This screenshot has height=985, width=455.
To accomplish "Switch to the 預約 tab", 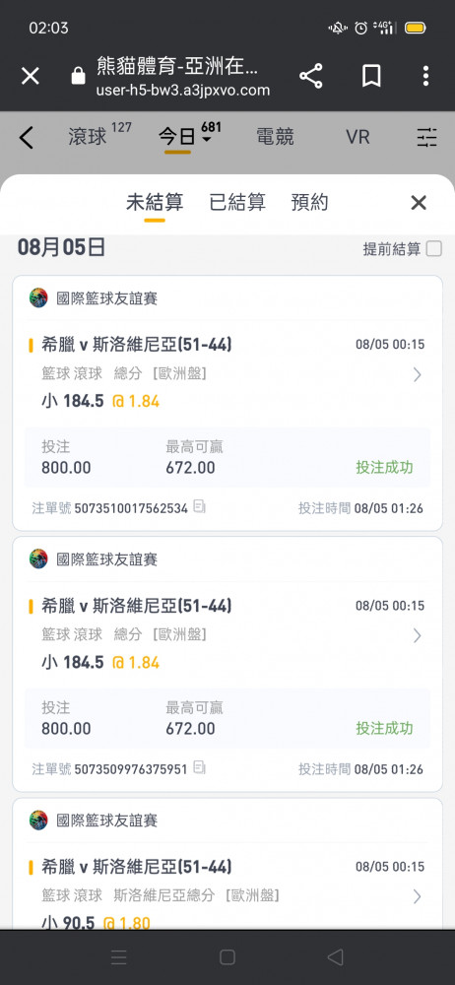I will tap(310, 202).
